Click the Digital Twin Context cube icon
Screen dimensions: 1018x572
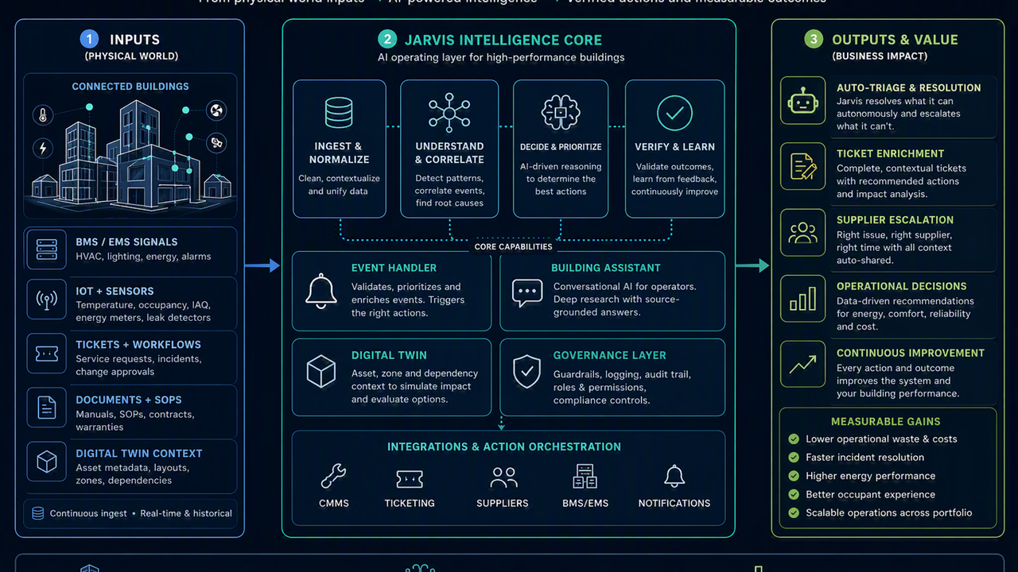[x=47, y=462]
